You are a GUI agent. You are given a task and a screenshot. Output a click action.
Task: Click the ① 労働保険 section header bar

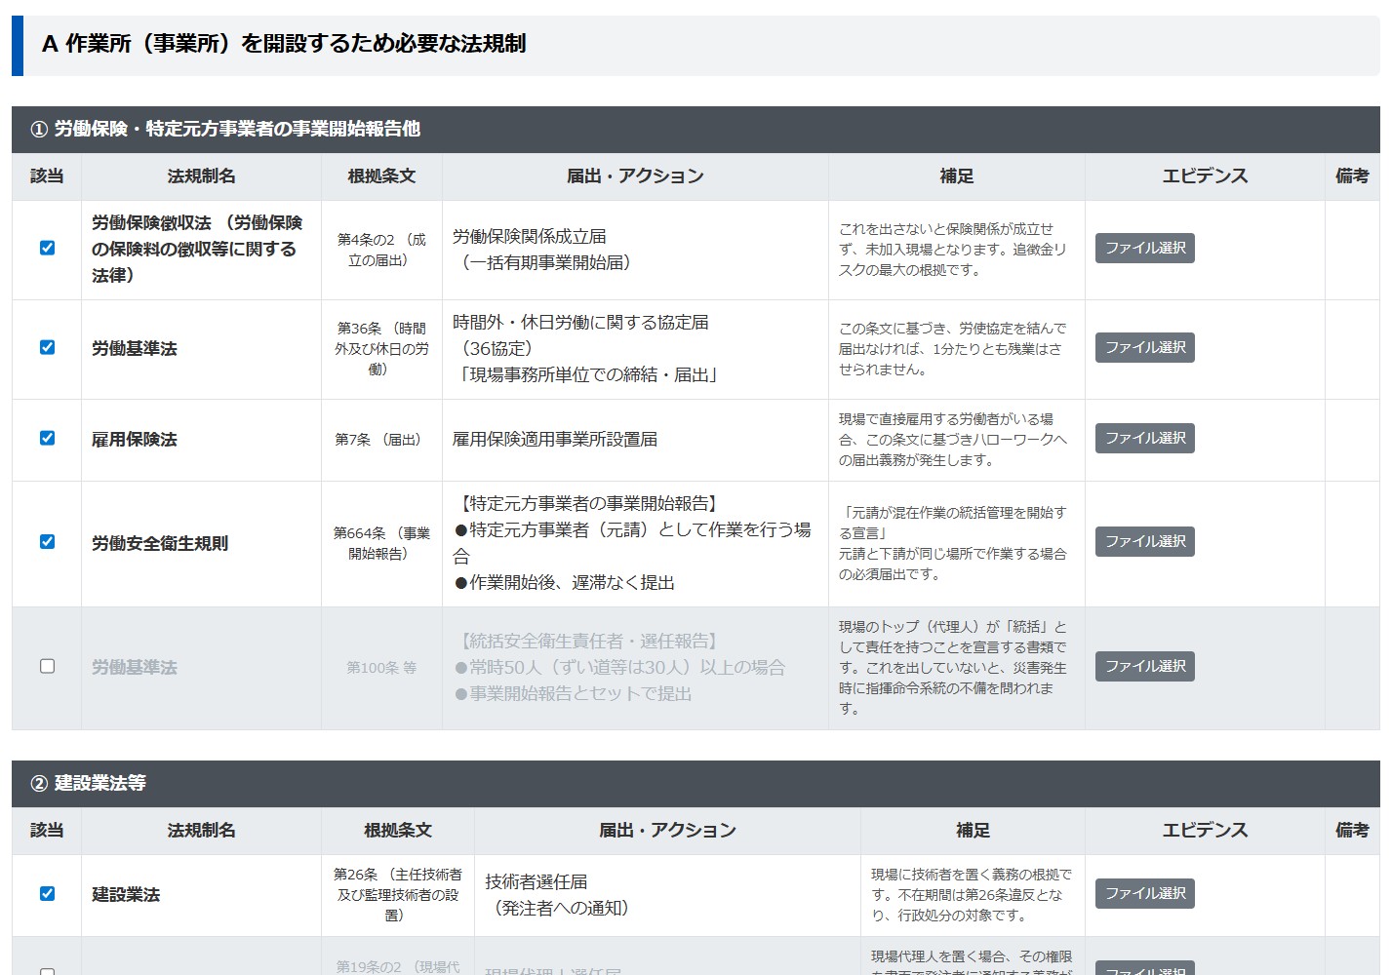pyautogui.click(x=695, y=129)
